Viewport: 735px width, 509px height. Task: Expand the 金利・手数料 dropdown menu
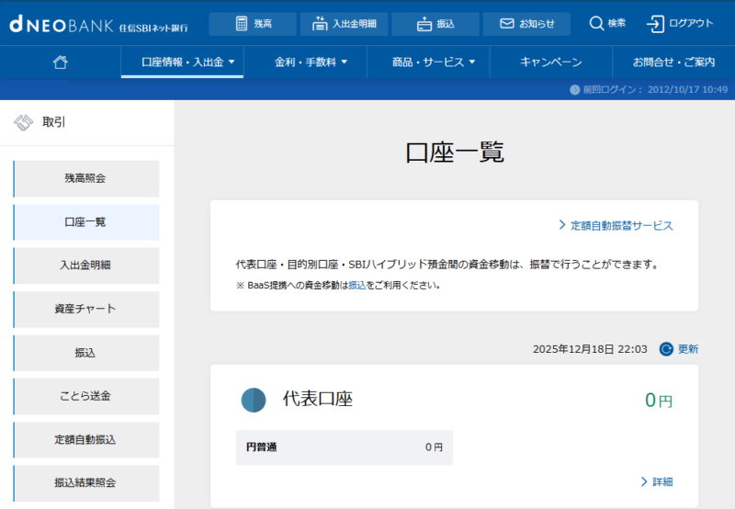click(311, 62)
